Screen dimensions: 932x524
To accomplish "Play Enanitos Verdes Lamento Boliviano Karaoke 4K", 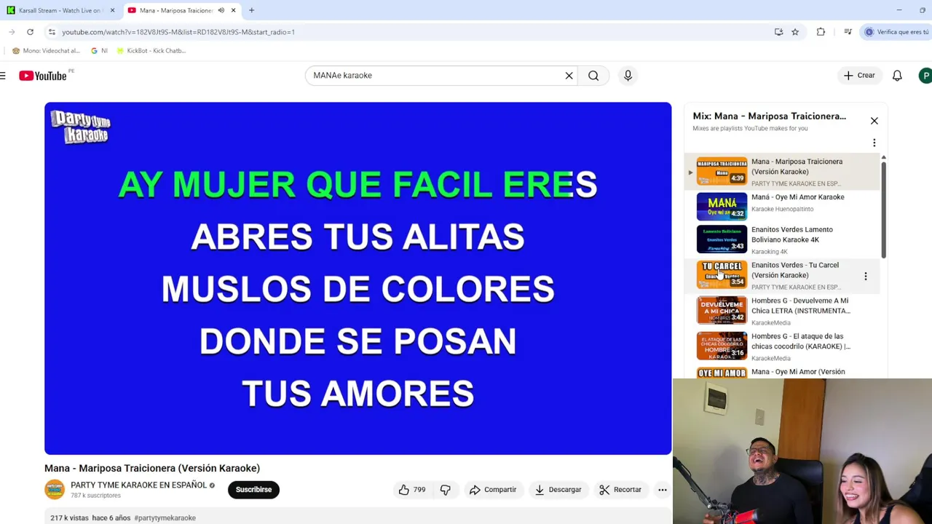I will [782, 241].
